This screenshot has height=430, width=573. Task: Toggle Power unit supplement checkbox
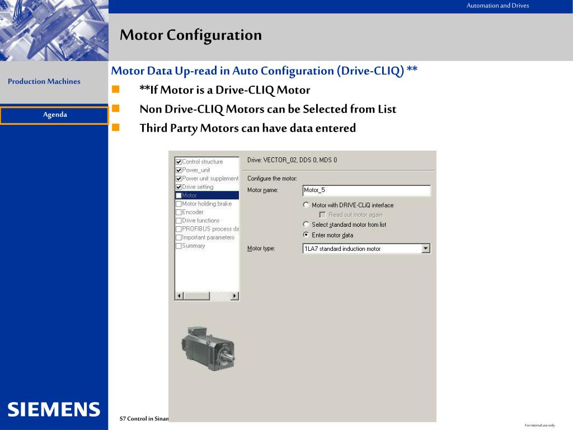pos(179,179)
